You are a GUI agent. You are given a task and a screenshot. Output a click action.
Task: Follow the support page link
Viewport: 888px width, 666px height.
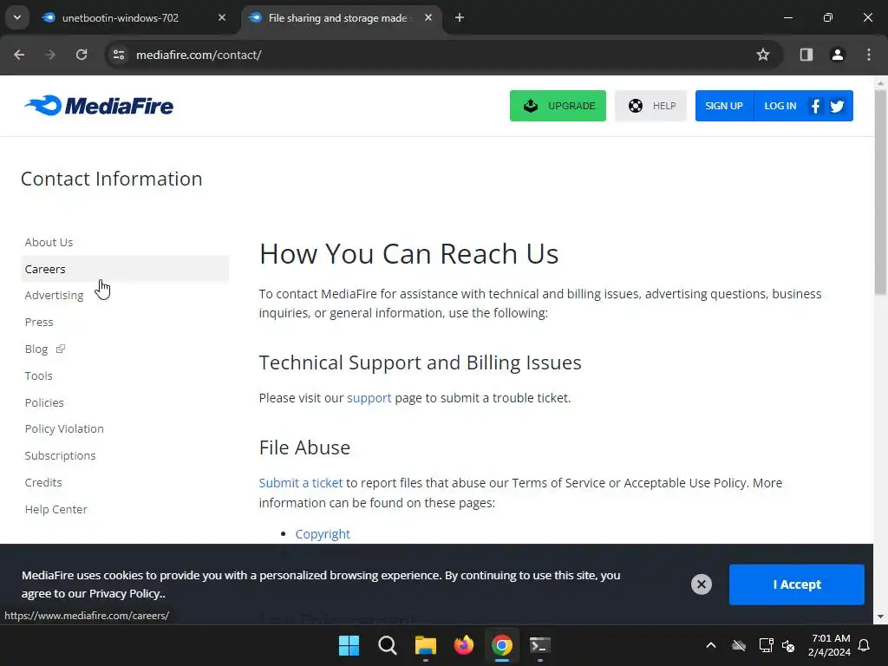[369, 398]
